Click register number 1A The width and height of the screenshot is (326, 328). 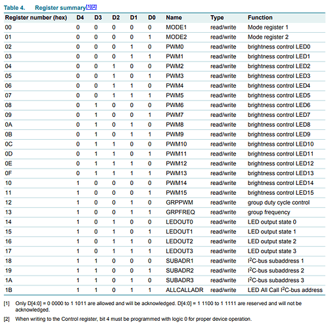[x=9, y=280]
